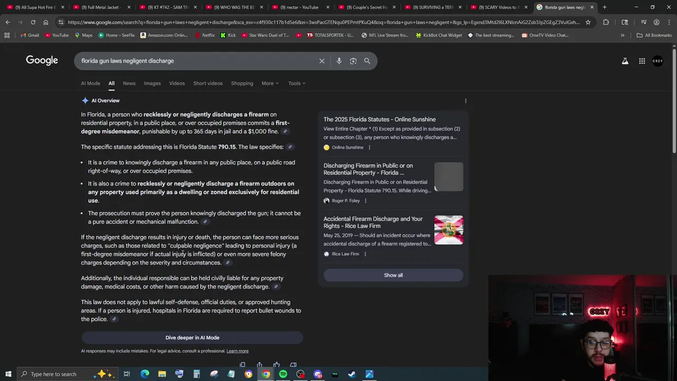Open more options for Roger P. Foley source
The width and height of the screenshot is (677, 381).
[x=365, y=201]
